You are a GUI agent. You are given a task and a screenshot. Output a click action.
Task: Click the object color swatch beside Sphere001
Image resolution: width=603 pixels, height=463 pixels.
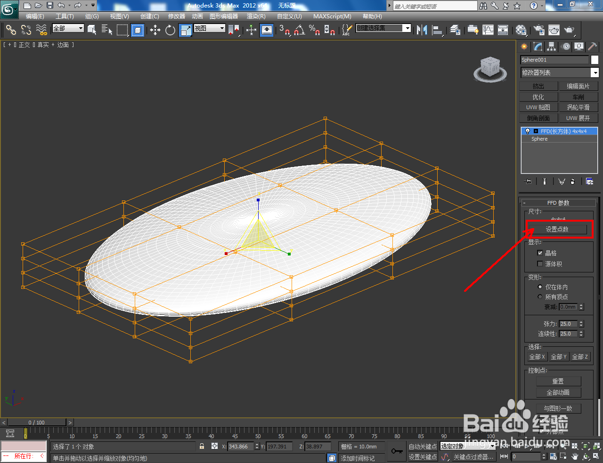[x=595, y=60]
